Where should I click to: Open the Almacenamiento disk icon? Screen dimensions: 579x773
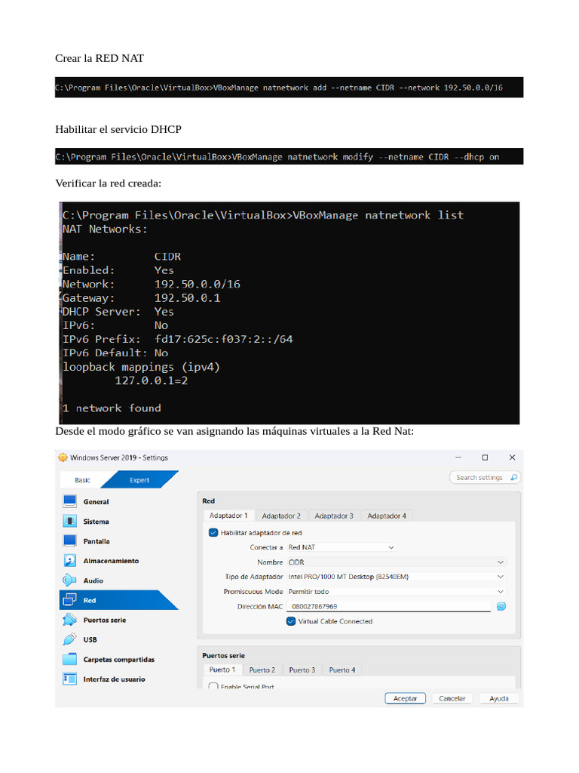70,561
